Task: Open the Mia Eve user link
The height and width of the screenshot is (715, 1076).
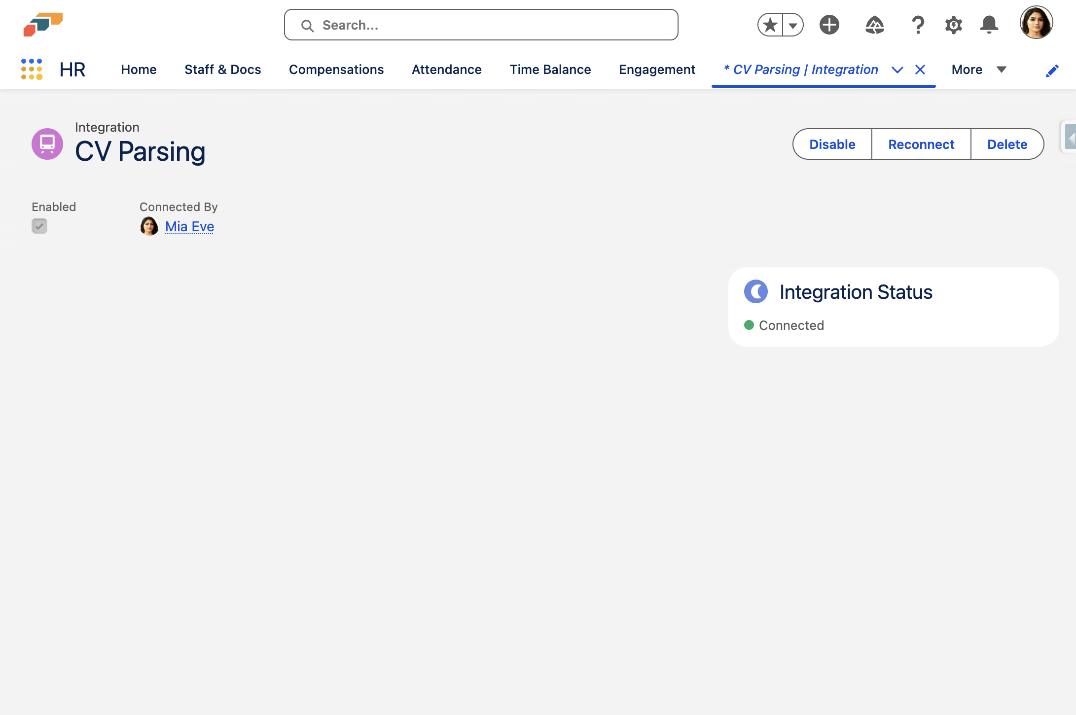Action: point(189,226)
